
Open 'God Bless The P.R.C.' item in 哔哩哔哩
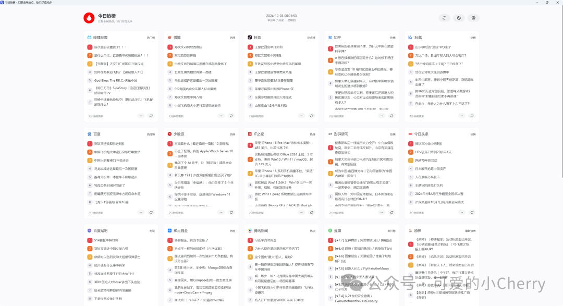(x=116, y=80)
